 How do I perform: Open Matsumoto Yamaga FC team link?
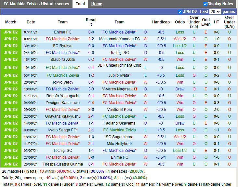tap(119, 39)
